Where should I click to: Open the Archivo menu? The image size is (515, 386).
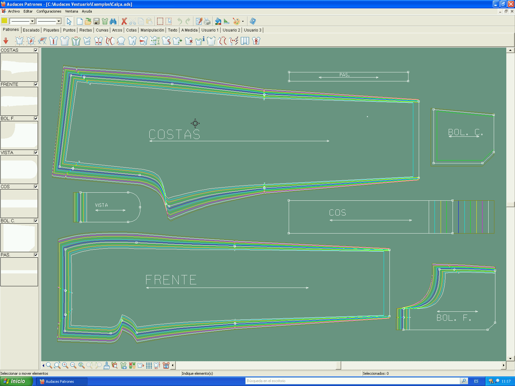(x=14, y=11)
